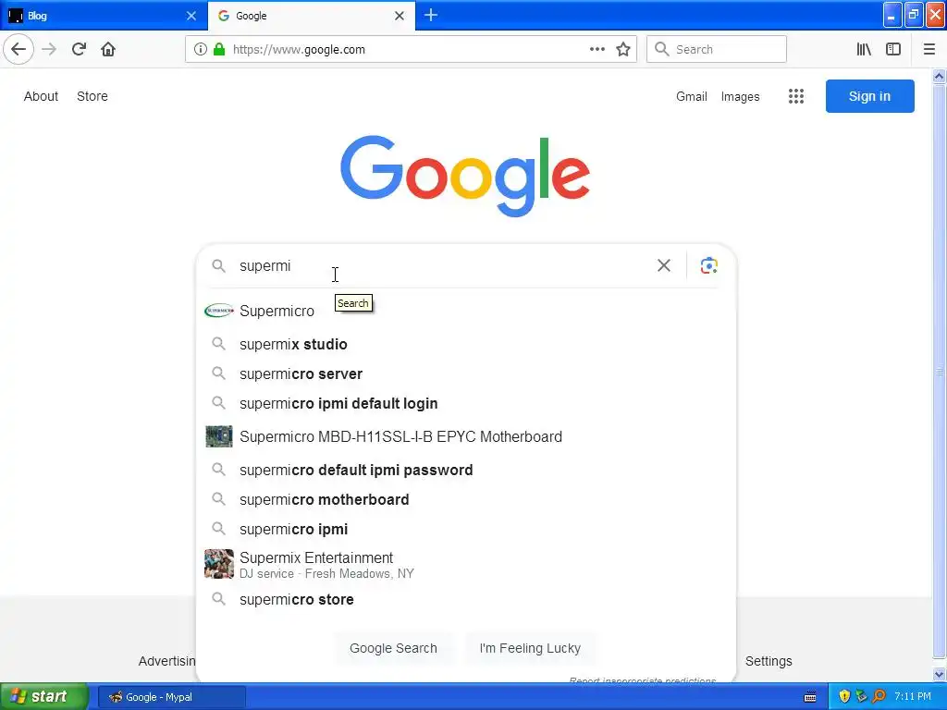
Task: Click the taskbar clock 7:11 PM
Action: [913, 696]
